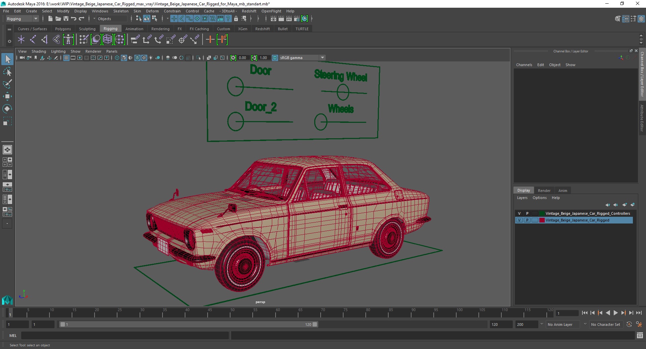
Task: Click Channels in Channel Box
Action: 524,65
